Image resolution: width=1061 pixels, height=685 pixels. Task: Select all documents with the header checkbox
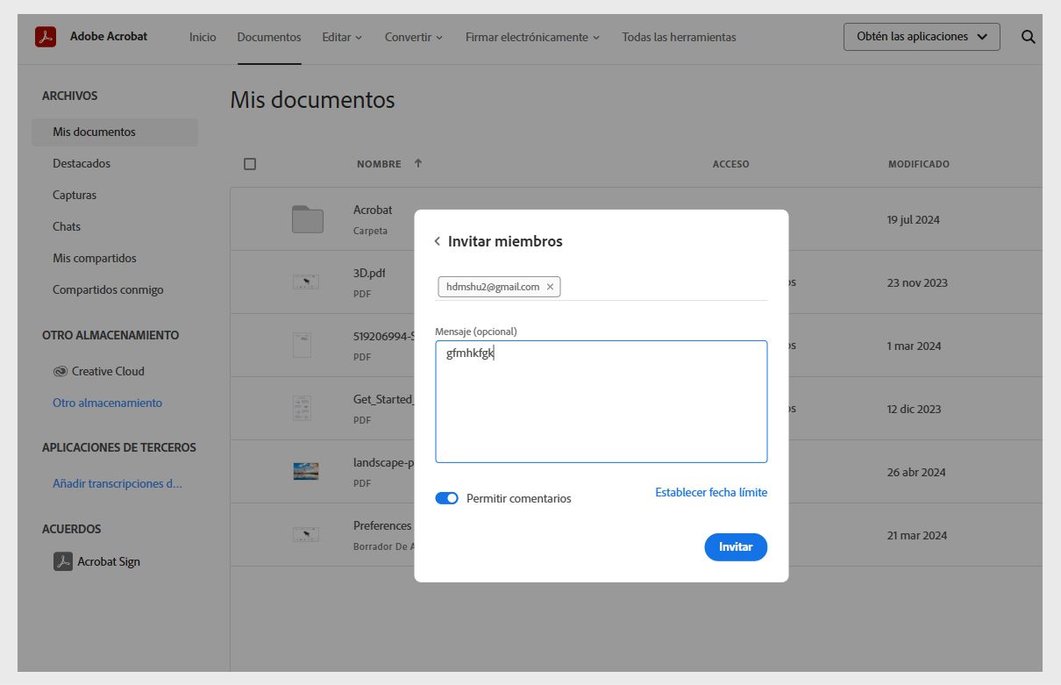[250, 163]
